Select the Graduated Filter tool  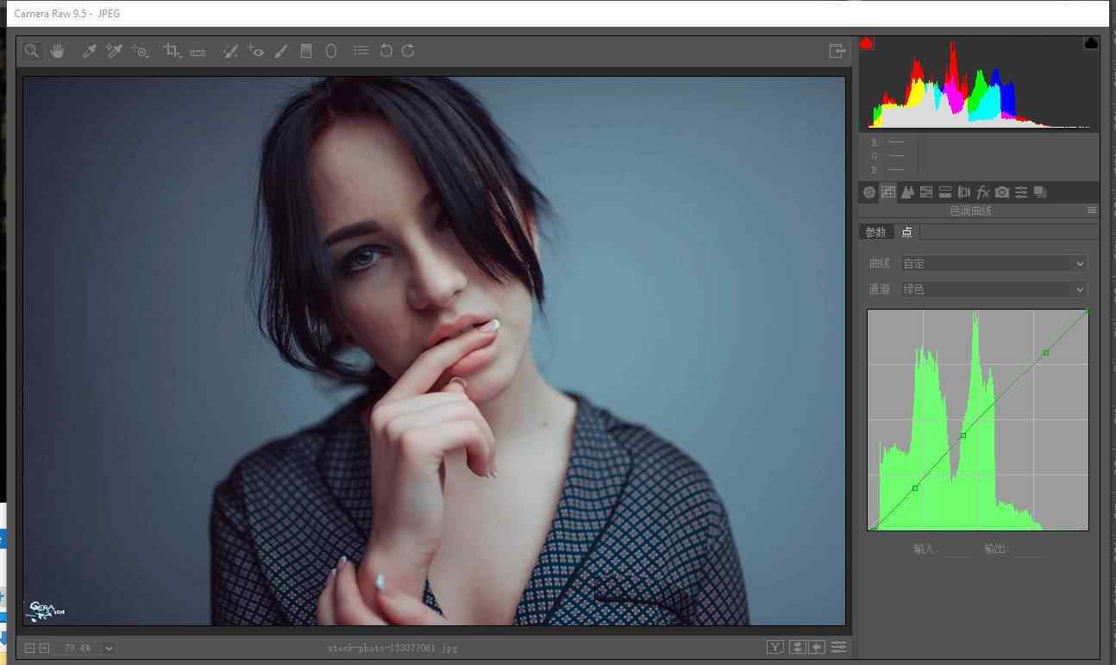point(305,51)
